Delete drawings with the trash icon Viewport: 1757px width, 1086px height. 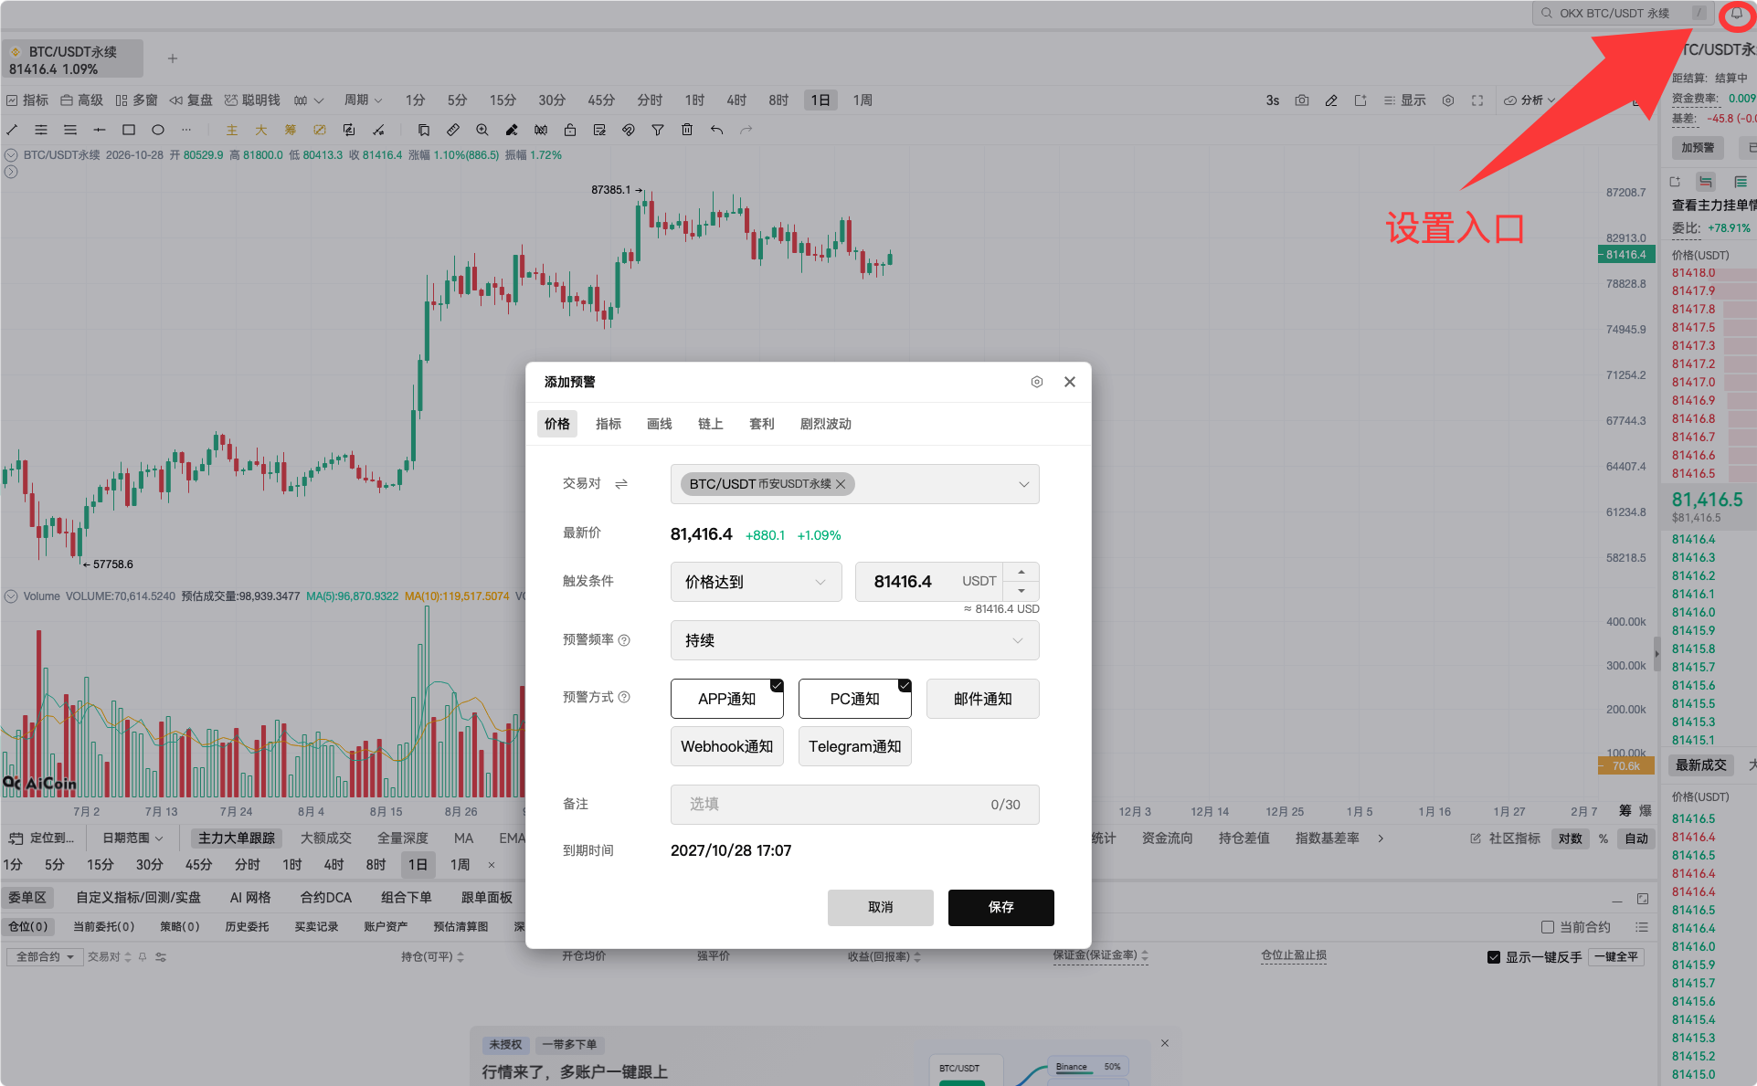point(687,130)
